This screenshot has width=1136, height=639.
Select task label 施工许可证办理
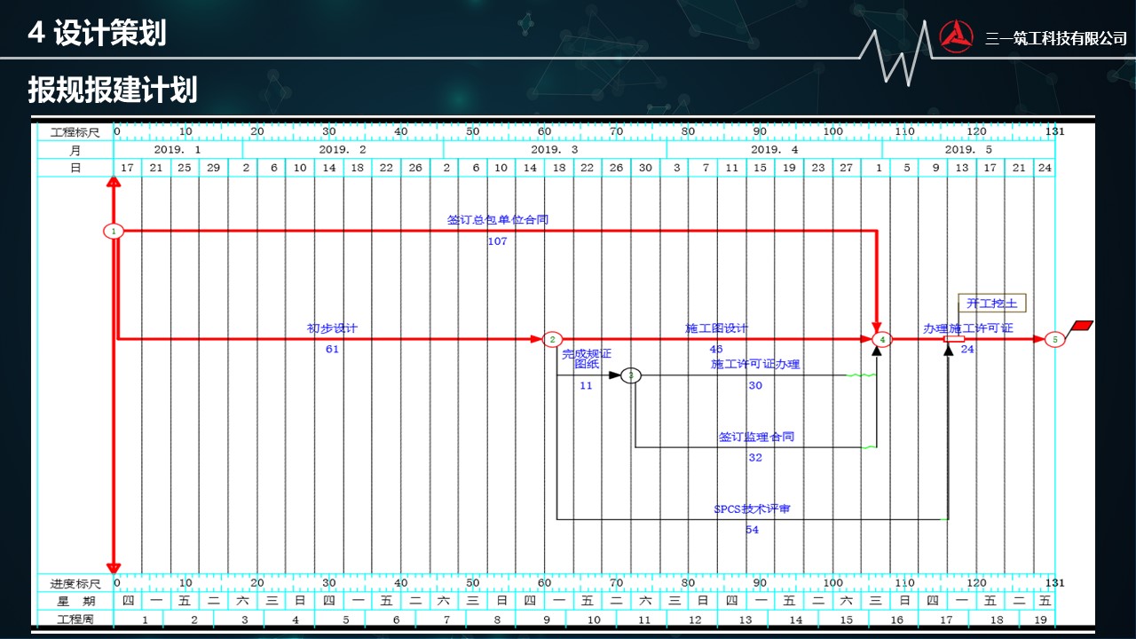coord(755,364)
